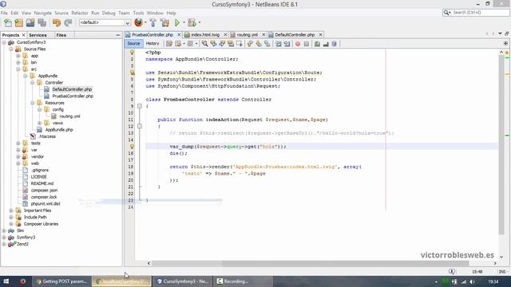
Task: Click the Find Selection magnifier icon
Action: (x=204, y=44)
